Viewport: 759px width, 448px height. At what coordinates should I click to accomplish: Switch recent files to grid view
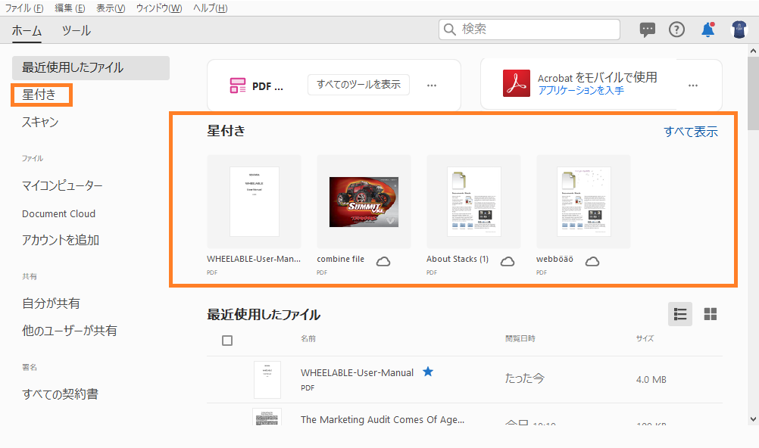710,315
